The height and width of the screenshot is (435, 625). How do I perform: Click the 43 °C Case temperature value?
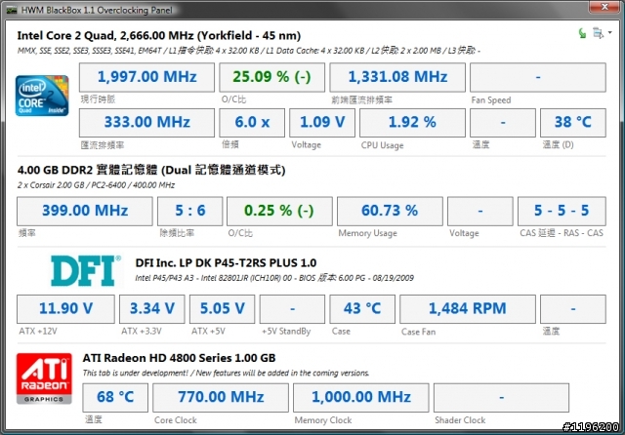(362, 309)
